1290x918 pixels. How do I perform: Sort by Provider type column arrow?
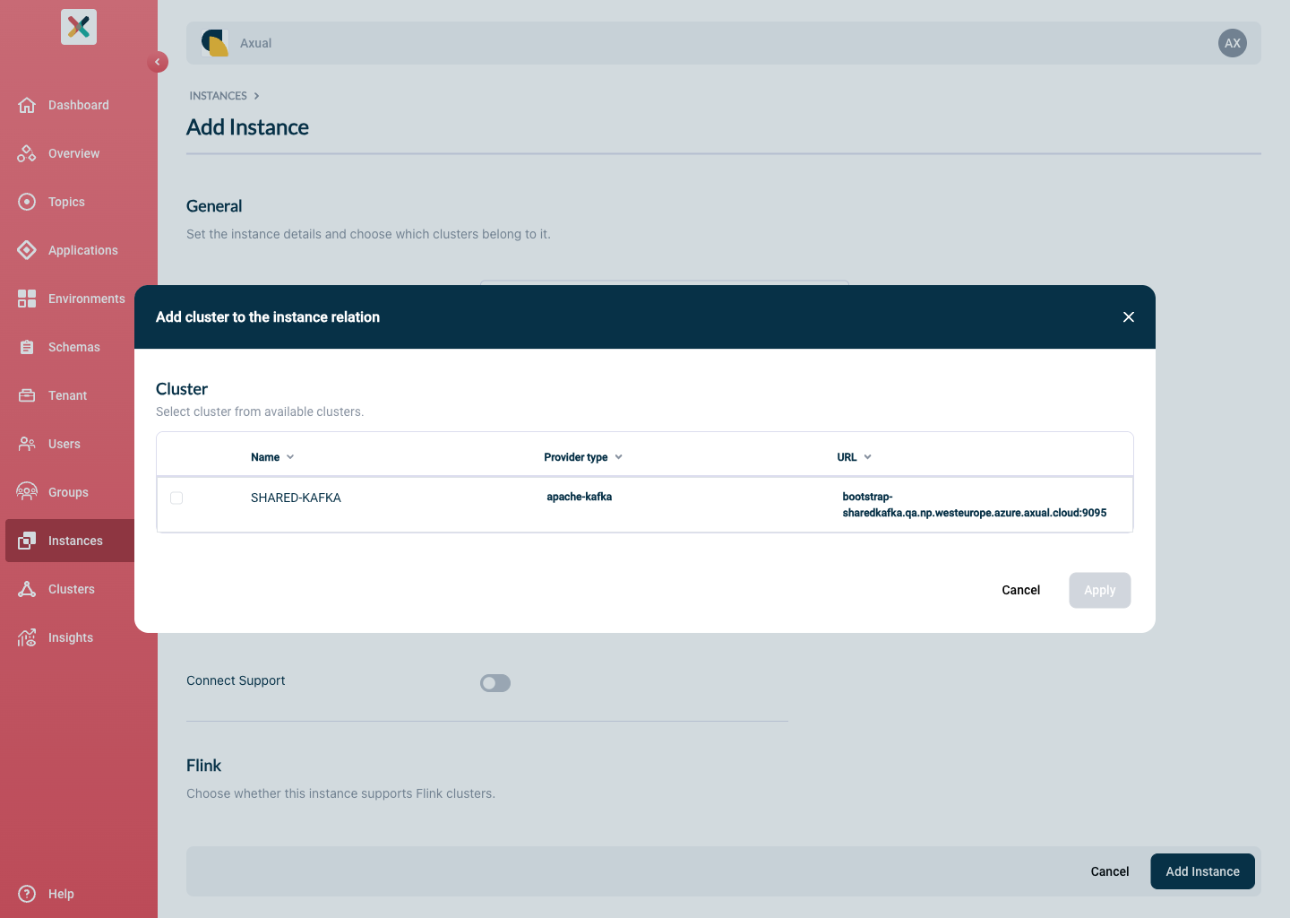click(618, 457)
